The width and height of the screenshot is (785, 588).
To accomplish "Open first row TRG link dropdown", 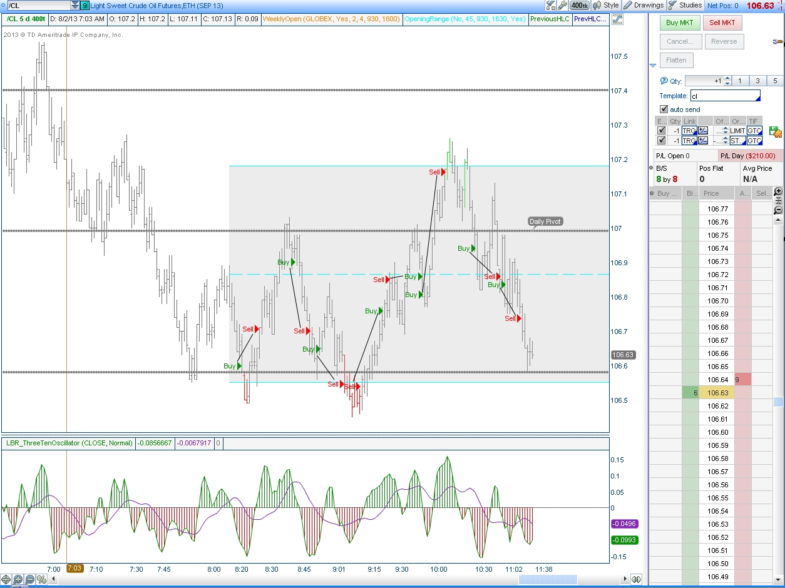I will point(689,131).
